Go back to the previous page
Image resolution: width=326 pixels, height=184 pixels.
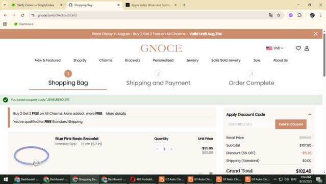pos(6,15)
